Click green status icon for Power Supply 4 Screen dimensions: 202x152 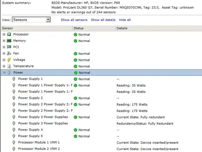(75, 130)
